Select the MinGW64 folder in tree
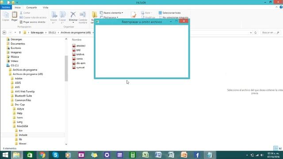The image size is (283, 159). tap(22, 126)
